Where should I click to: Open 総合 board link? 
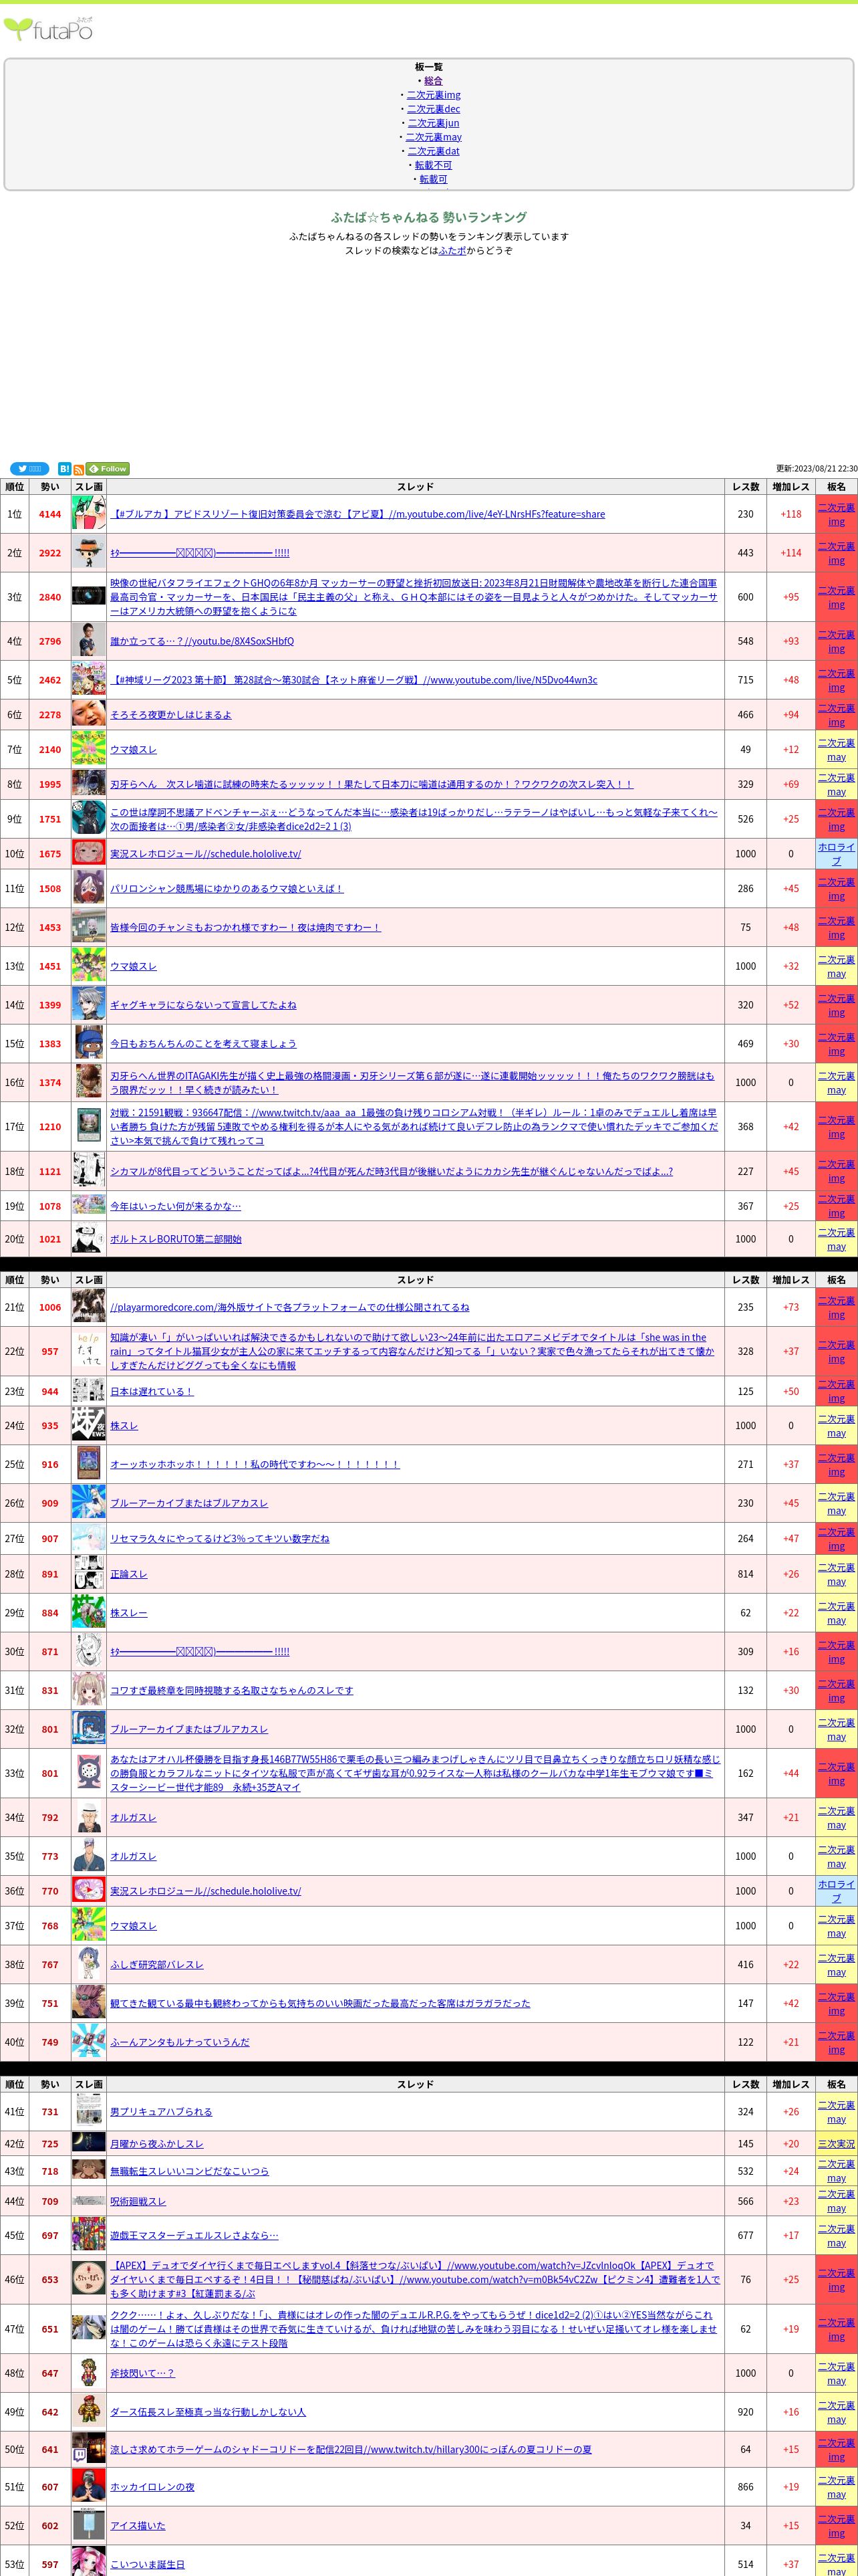pyautogui.click(x=432, y=81)
